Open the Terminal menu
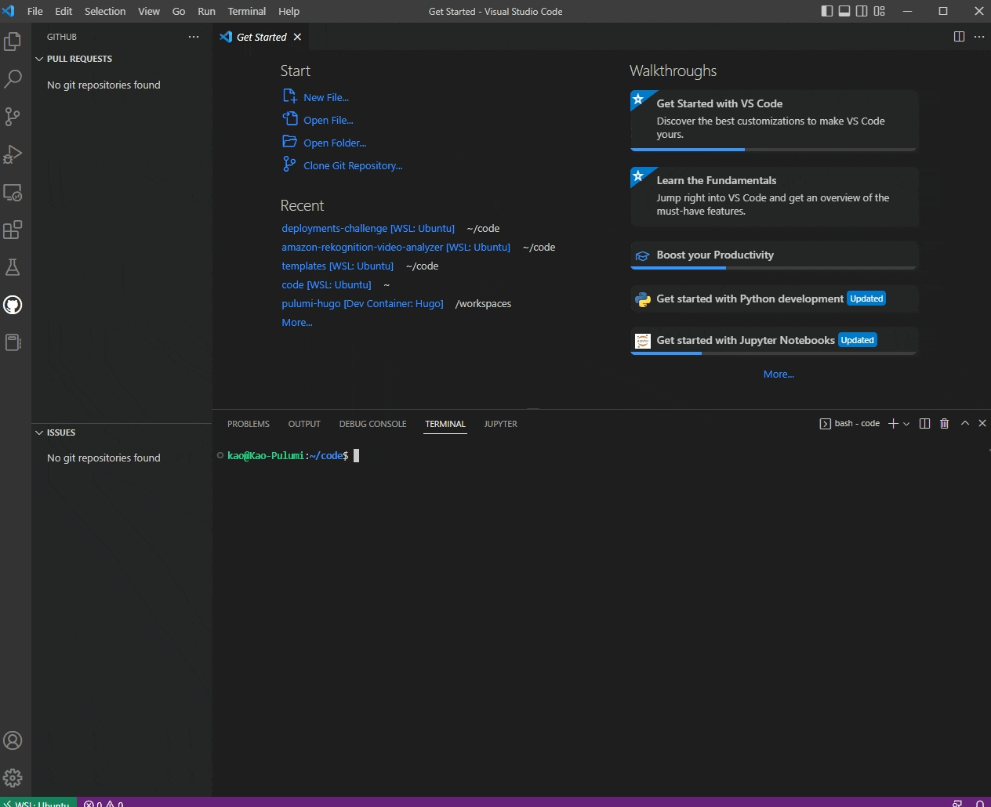The width and height of the screenshot is (991, 807). pos(247,11)
